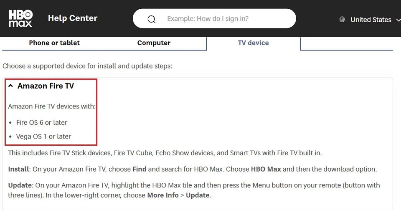Click the text 'Fire OS 6 or later'

pyautogui.click(x=42, y=122)
